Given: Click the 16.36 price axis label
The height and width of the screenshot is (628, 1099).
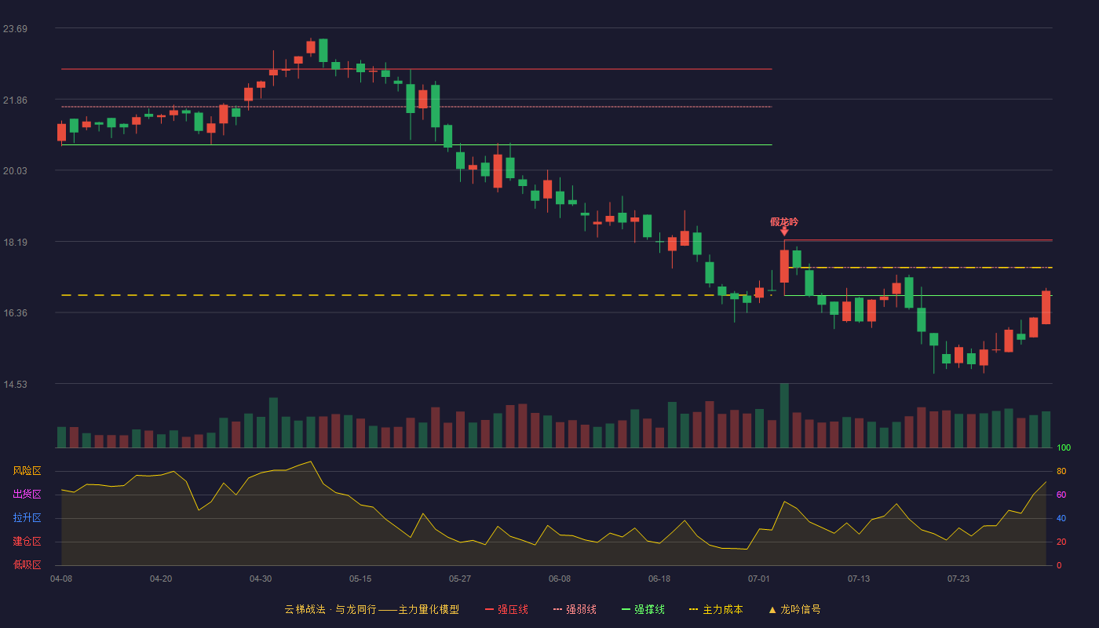Looking at the screenshot, I should [x=16, y=313].
